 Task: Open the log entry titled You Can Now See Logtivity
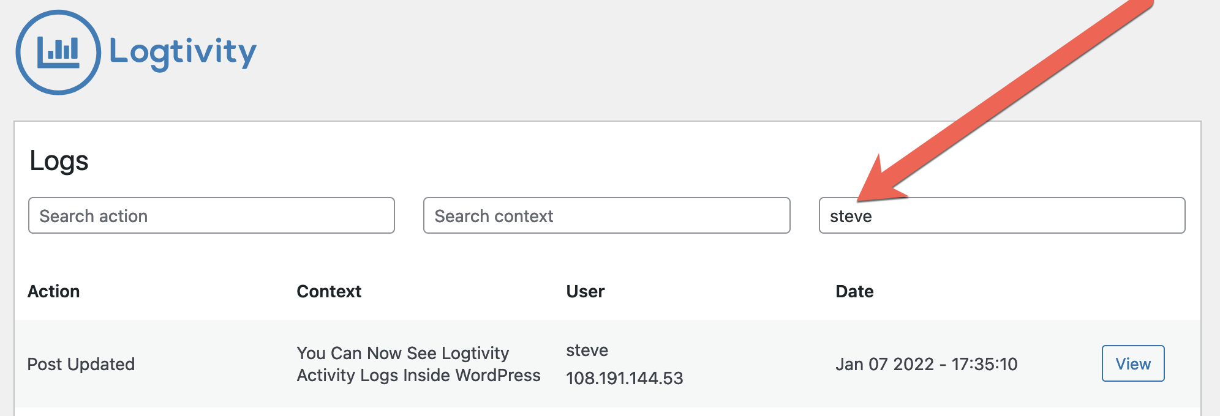click(x=402, y=353)
